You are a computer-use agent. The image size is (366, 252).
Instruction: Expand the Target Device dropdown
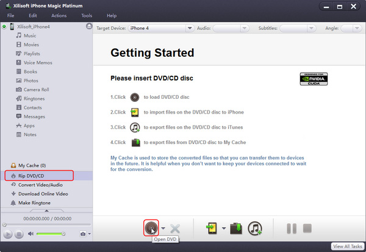pos(190,28)
